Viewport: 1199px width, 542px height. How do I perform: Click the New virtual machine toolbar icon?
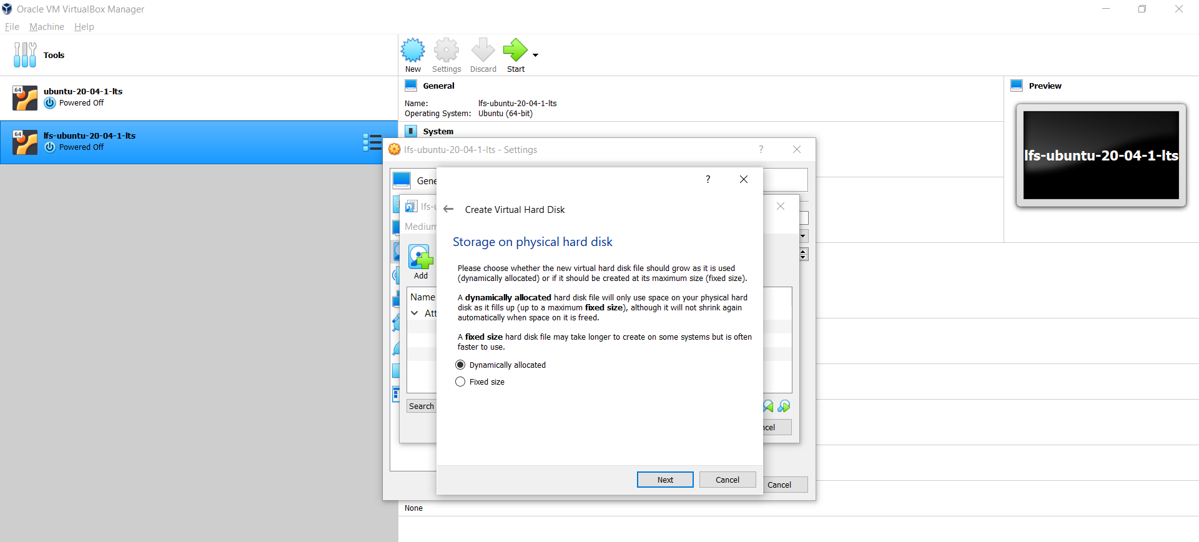pos(413,56)
